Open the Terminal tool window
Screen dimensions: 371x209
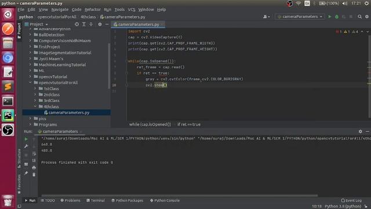pos(96,200)
